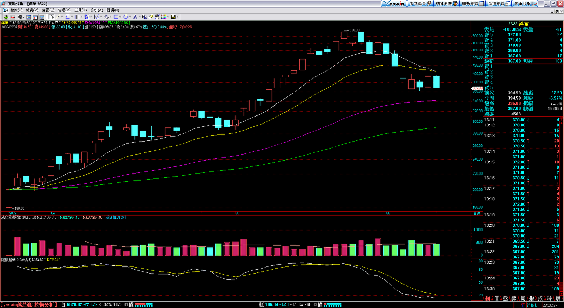Open the 分析(A) menu

(97, 10)
